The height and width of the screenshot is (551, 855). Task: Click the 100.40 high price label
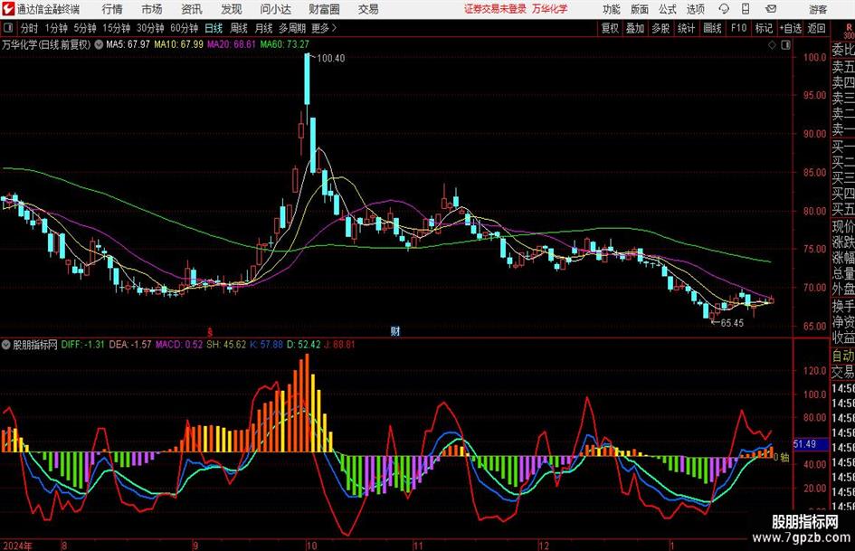(x=330, y=58)
